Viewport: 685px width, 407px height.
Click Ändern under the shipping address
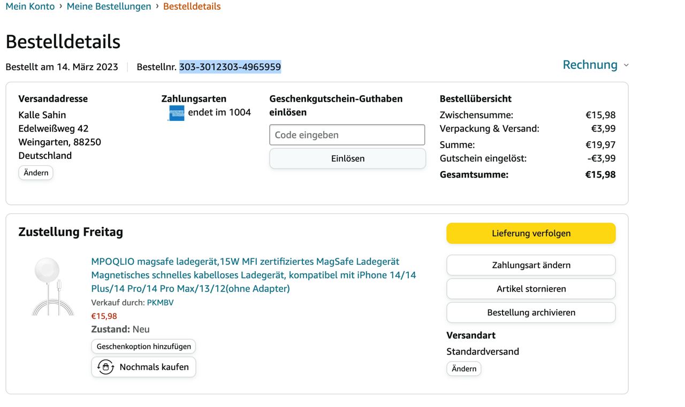36,173
